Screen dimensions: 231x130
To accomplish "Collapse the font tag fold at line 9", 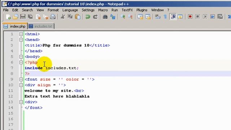I will coord(21,79).
